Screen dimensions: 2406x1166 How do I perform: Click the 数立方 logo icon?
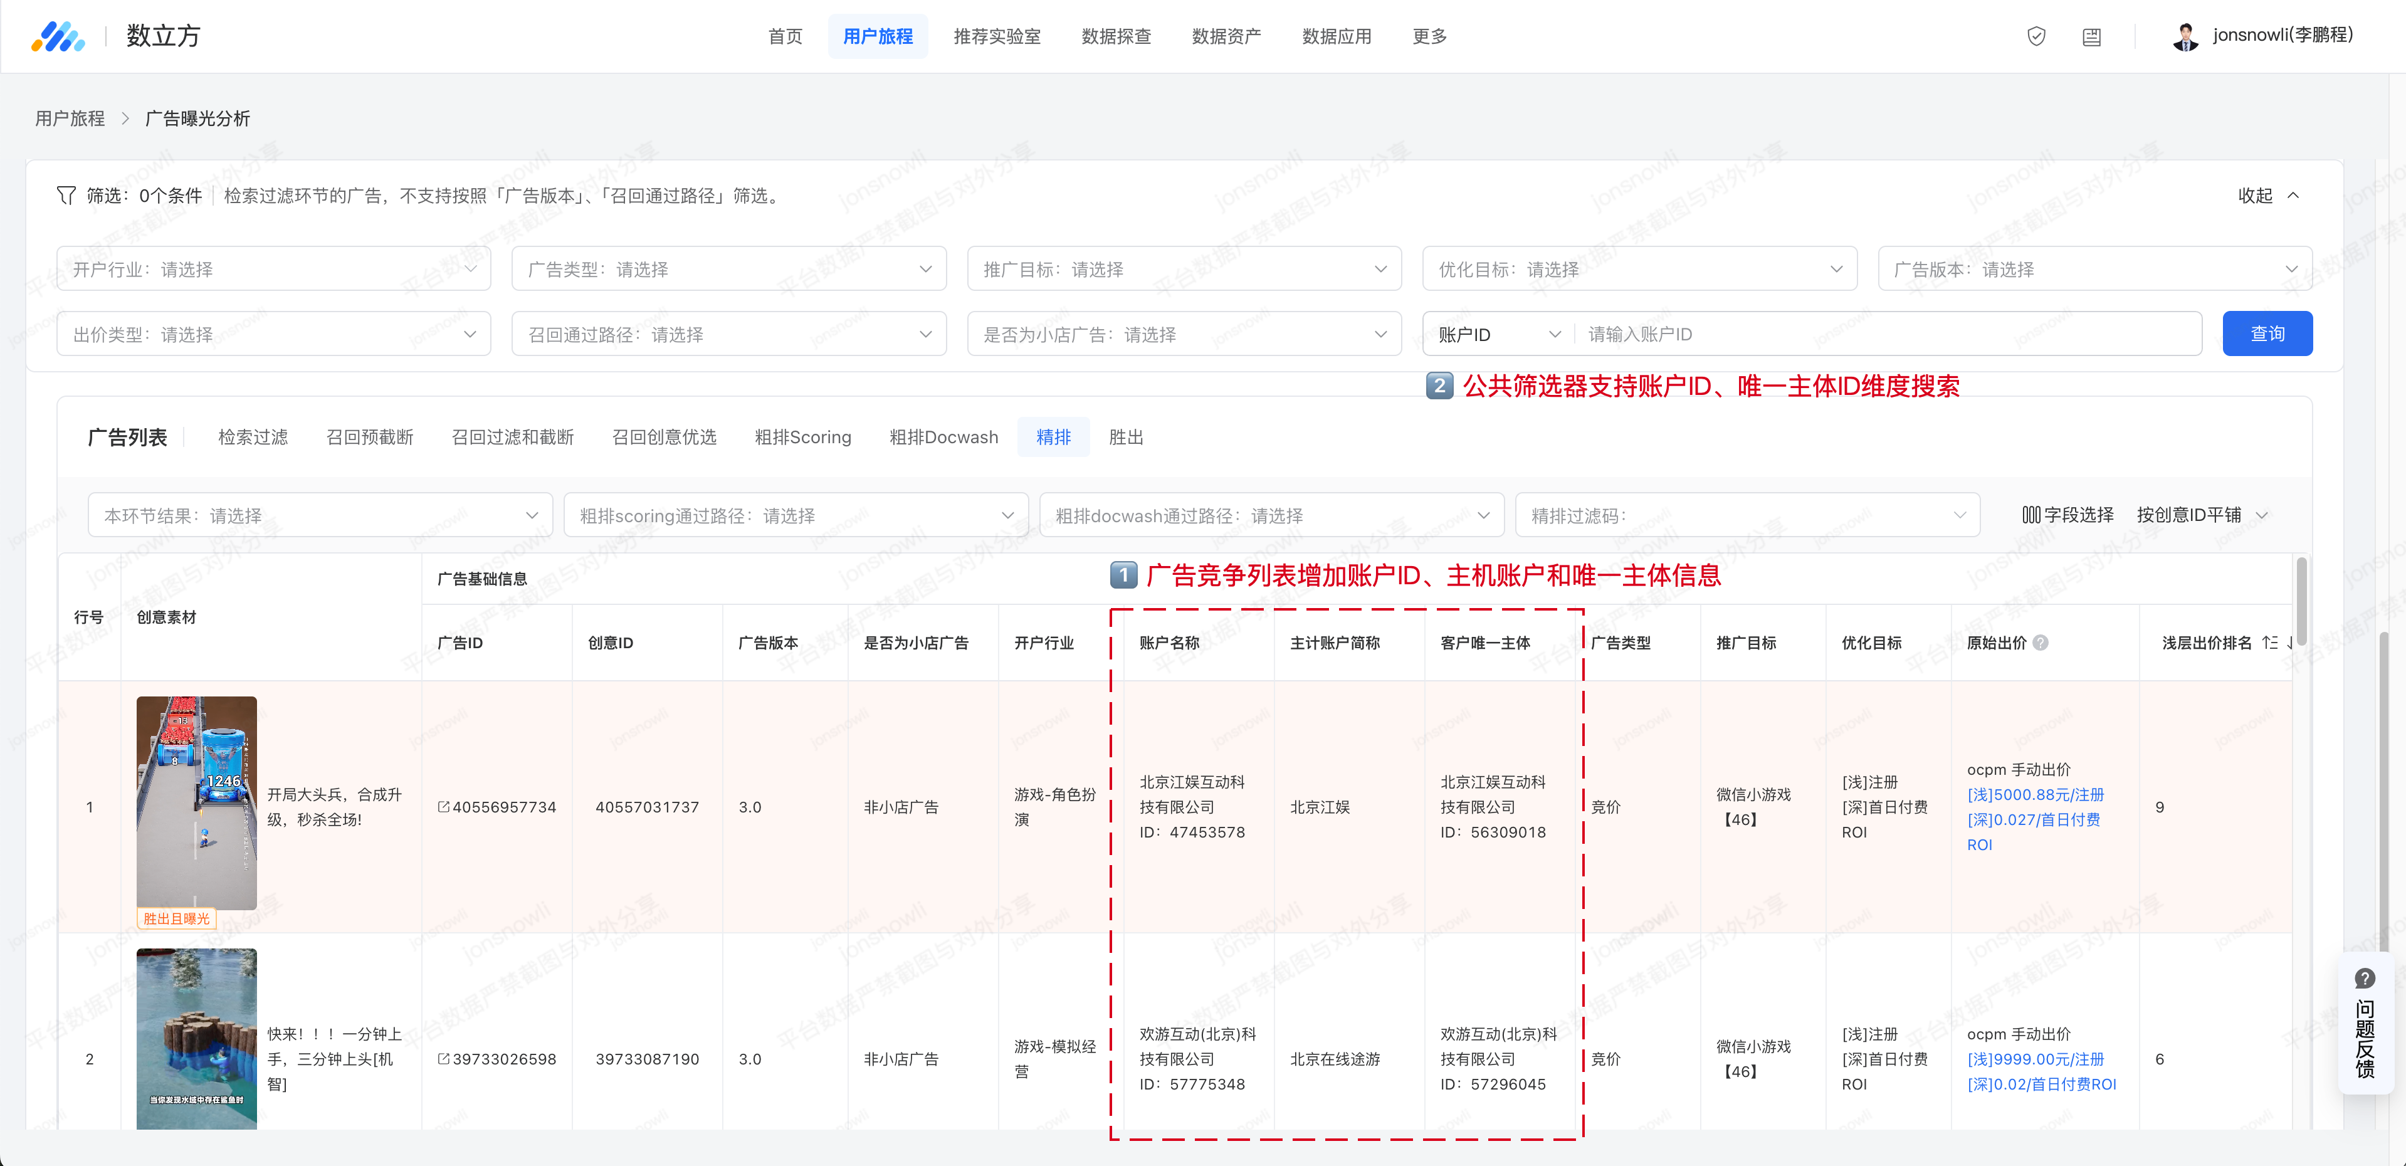click(x=57, y=36)
